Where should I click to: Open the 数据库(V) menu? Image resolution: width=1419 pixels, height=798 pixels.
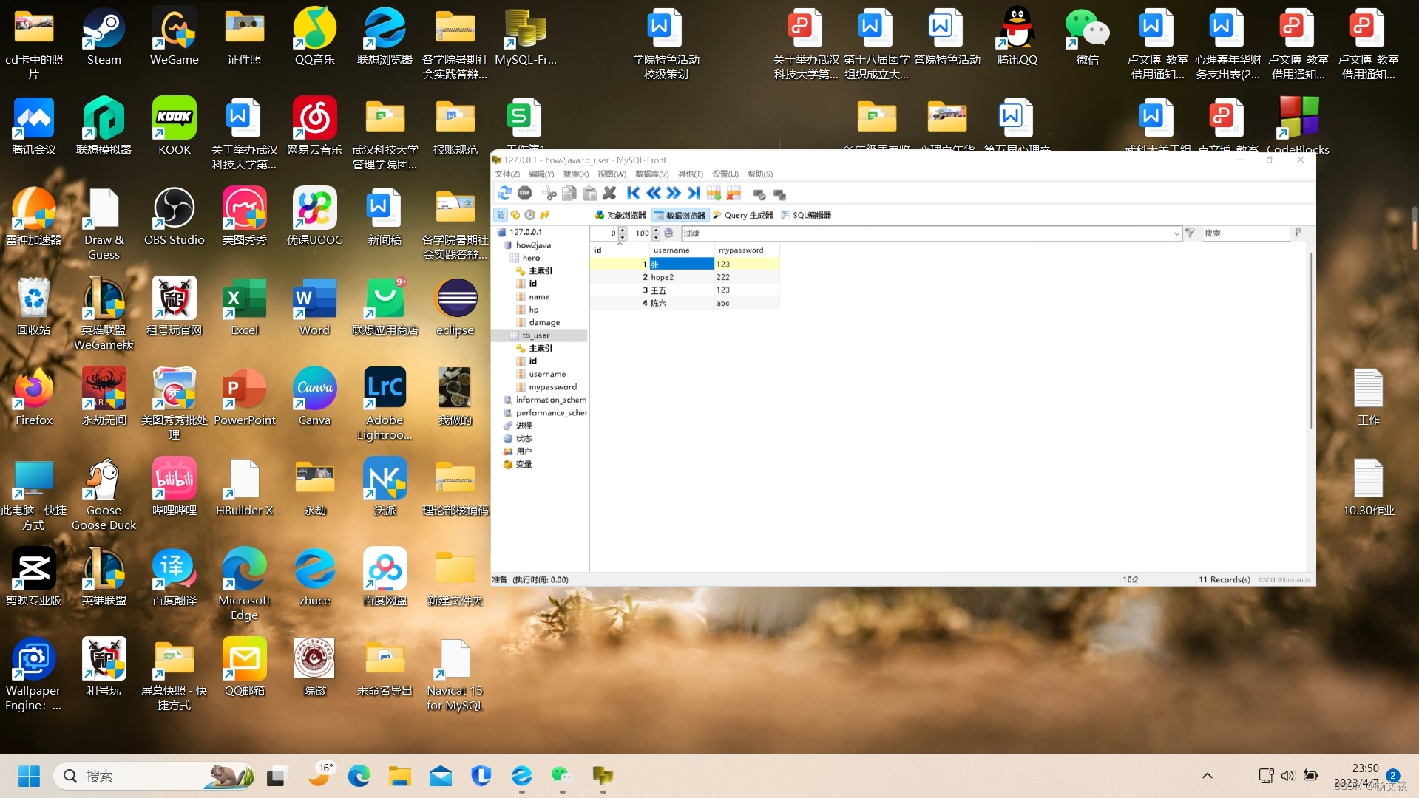pyautogui.click(x=651, y=174)
